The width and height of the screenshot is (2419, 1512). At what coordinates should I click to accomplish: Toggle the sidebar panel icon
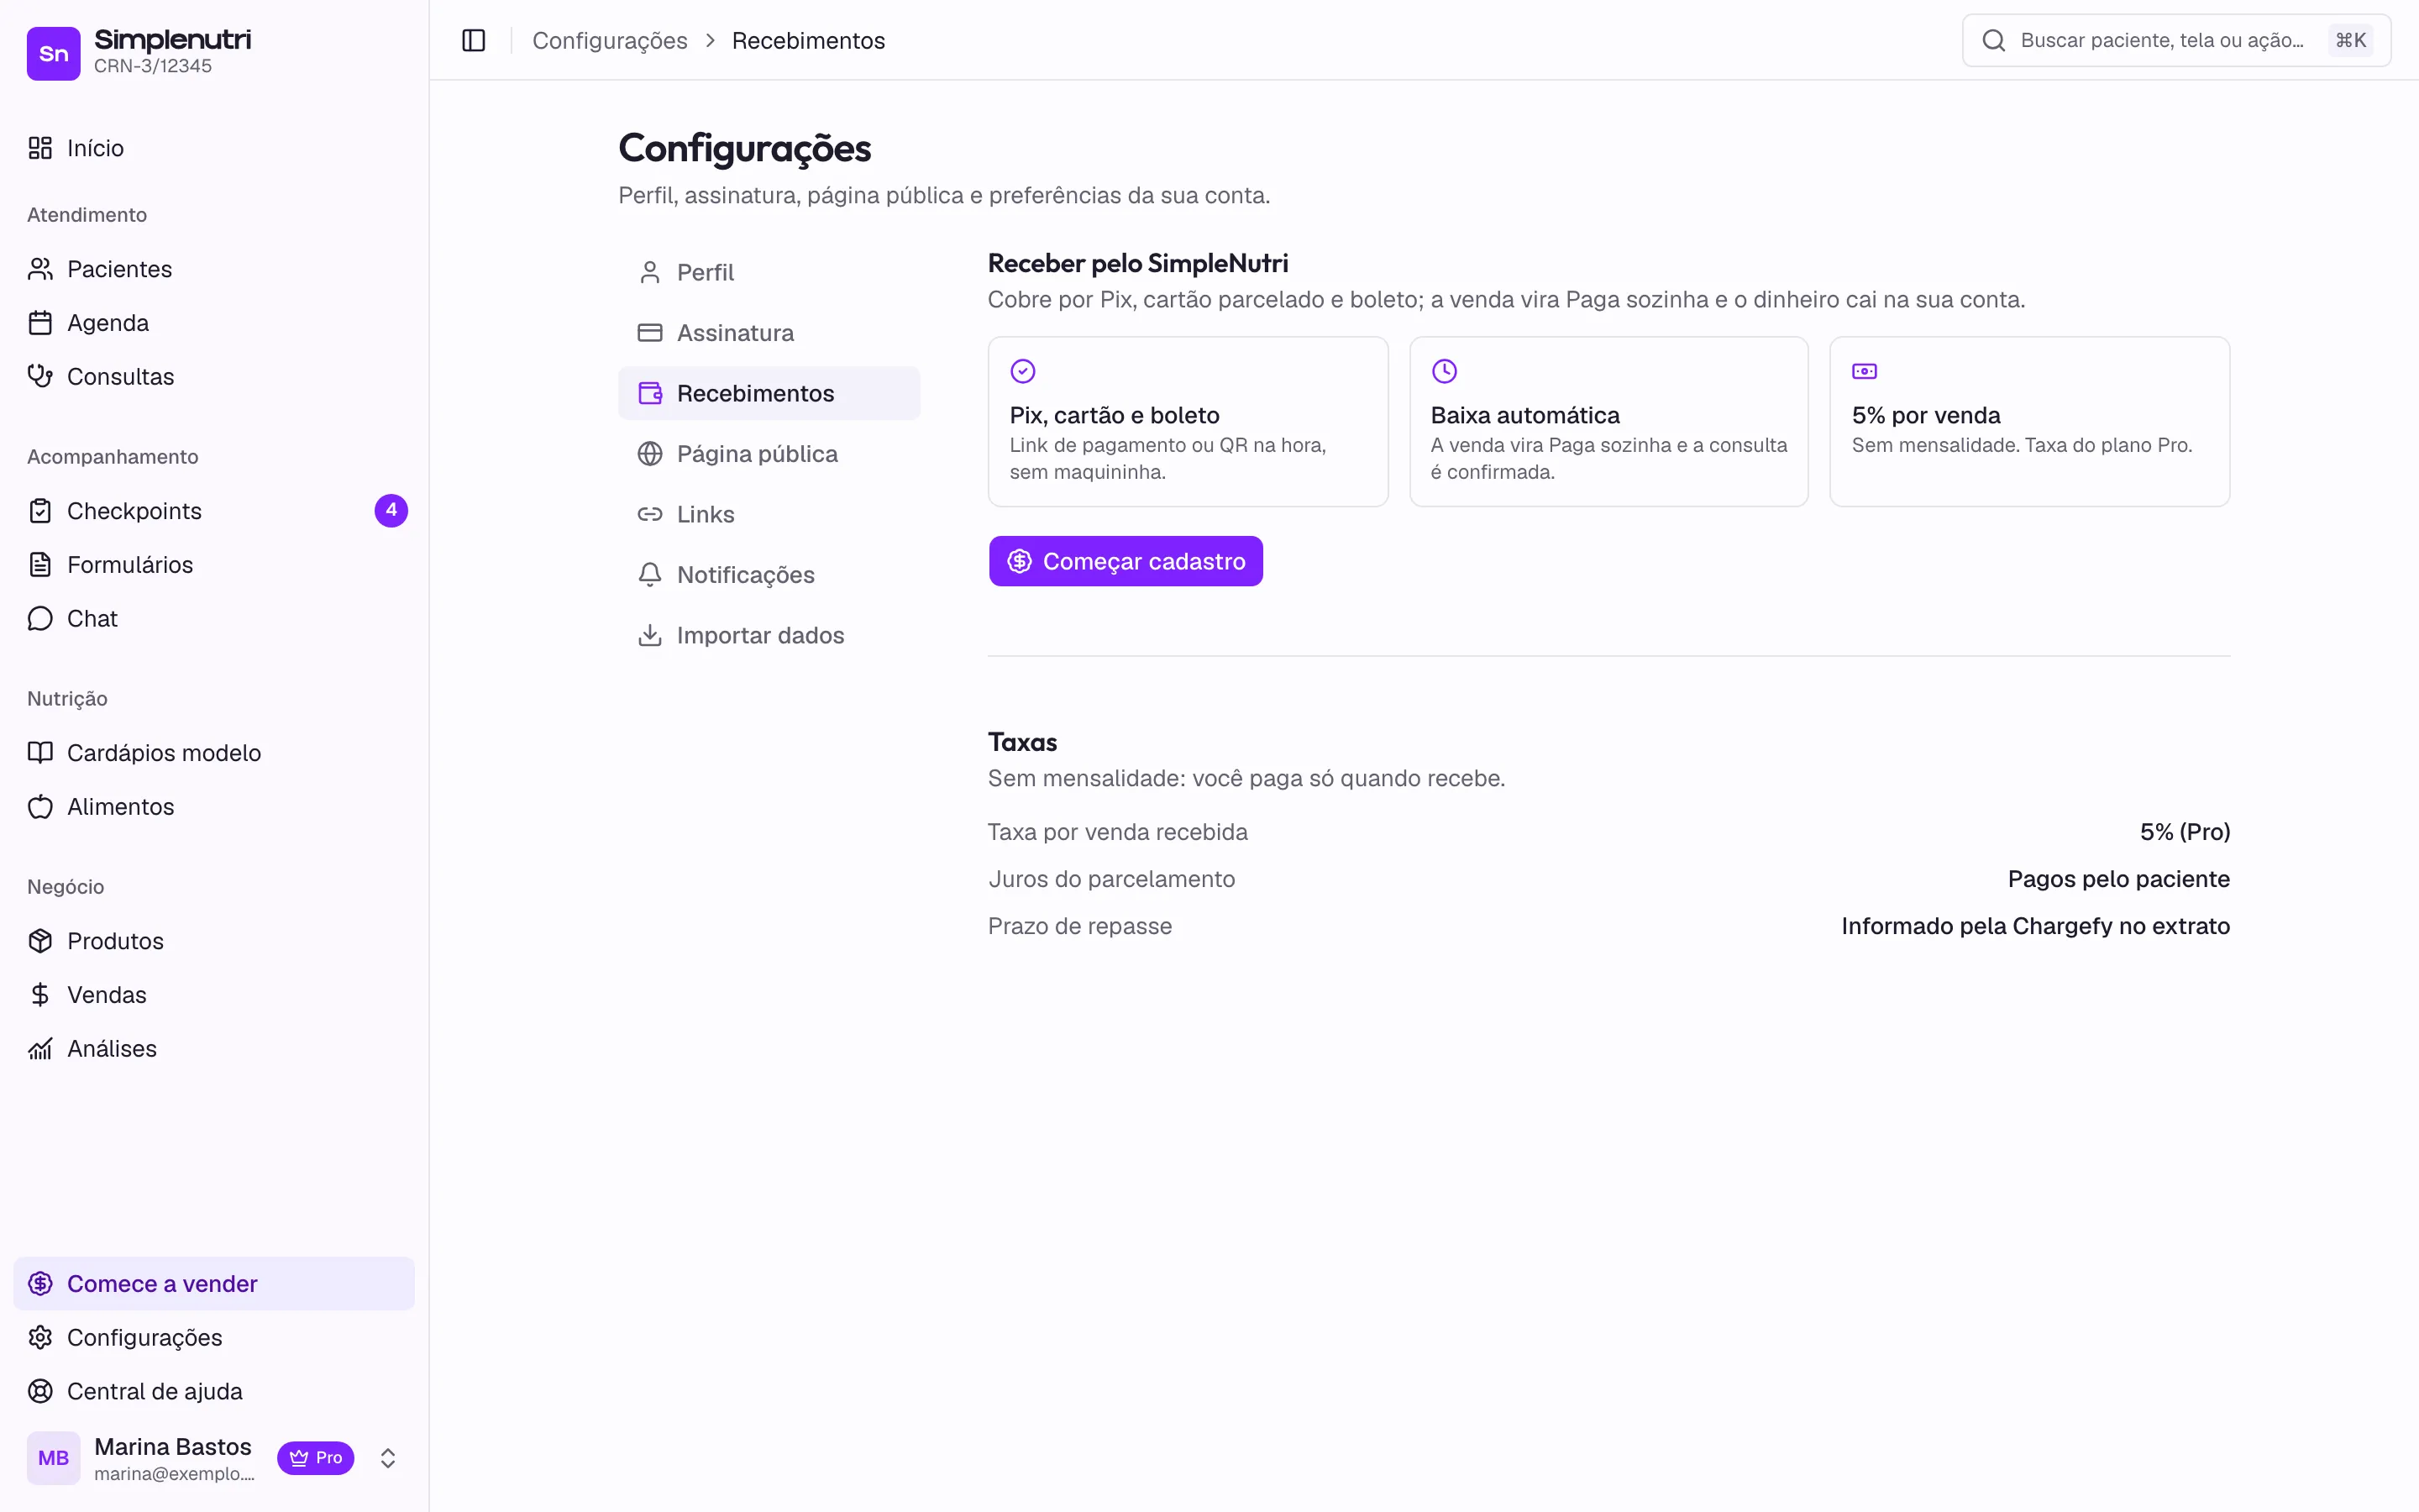474,40
